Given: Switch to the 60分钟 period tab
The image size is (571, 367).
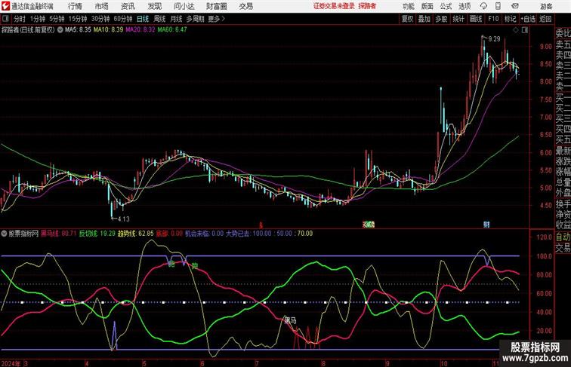Looking at the screenshot, I should [x=123, y=19].
